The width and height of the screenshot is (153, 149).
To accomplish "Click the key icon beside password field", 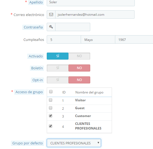I will [x=51, y=27].
